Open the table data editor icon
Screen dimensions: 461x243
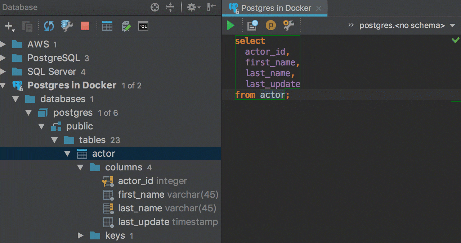tap(107, 26)
